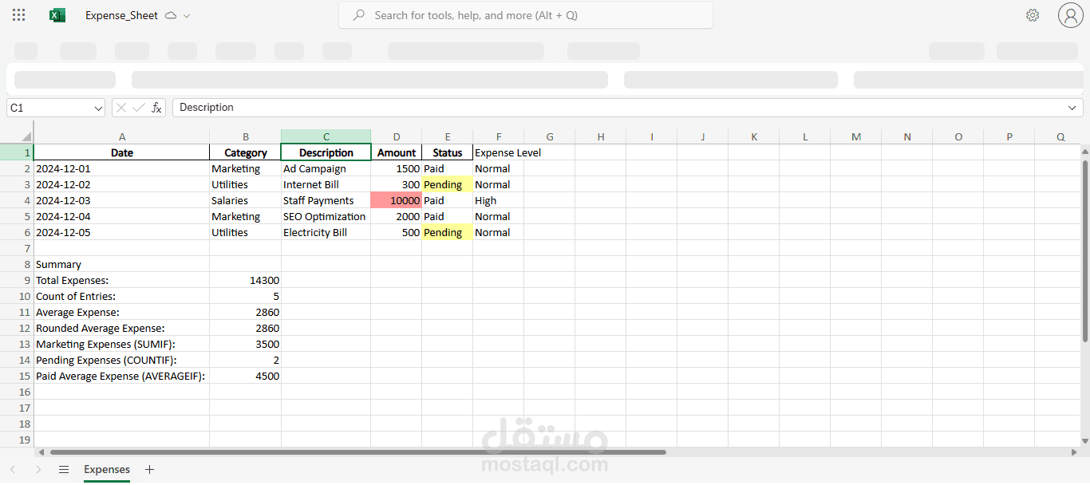
Task: Select column A header
Action: [x=121, y=136]
